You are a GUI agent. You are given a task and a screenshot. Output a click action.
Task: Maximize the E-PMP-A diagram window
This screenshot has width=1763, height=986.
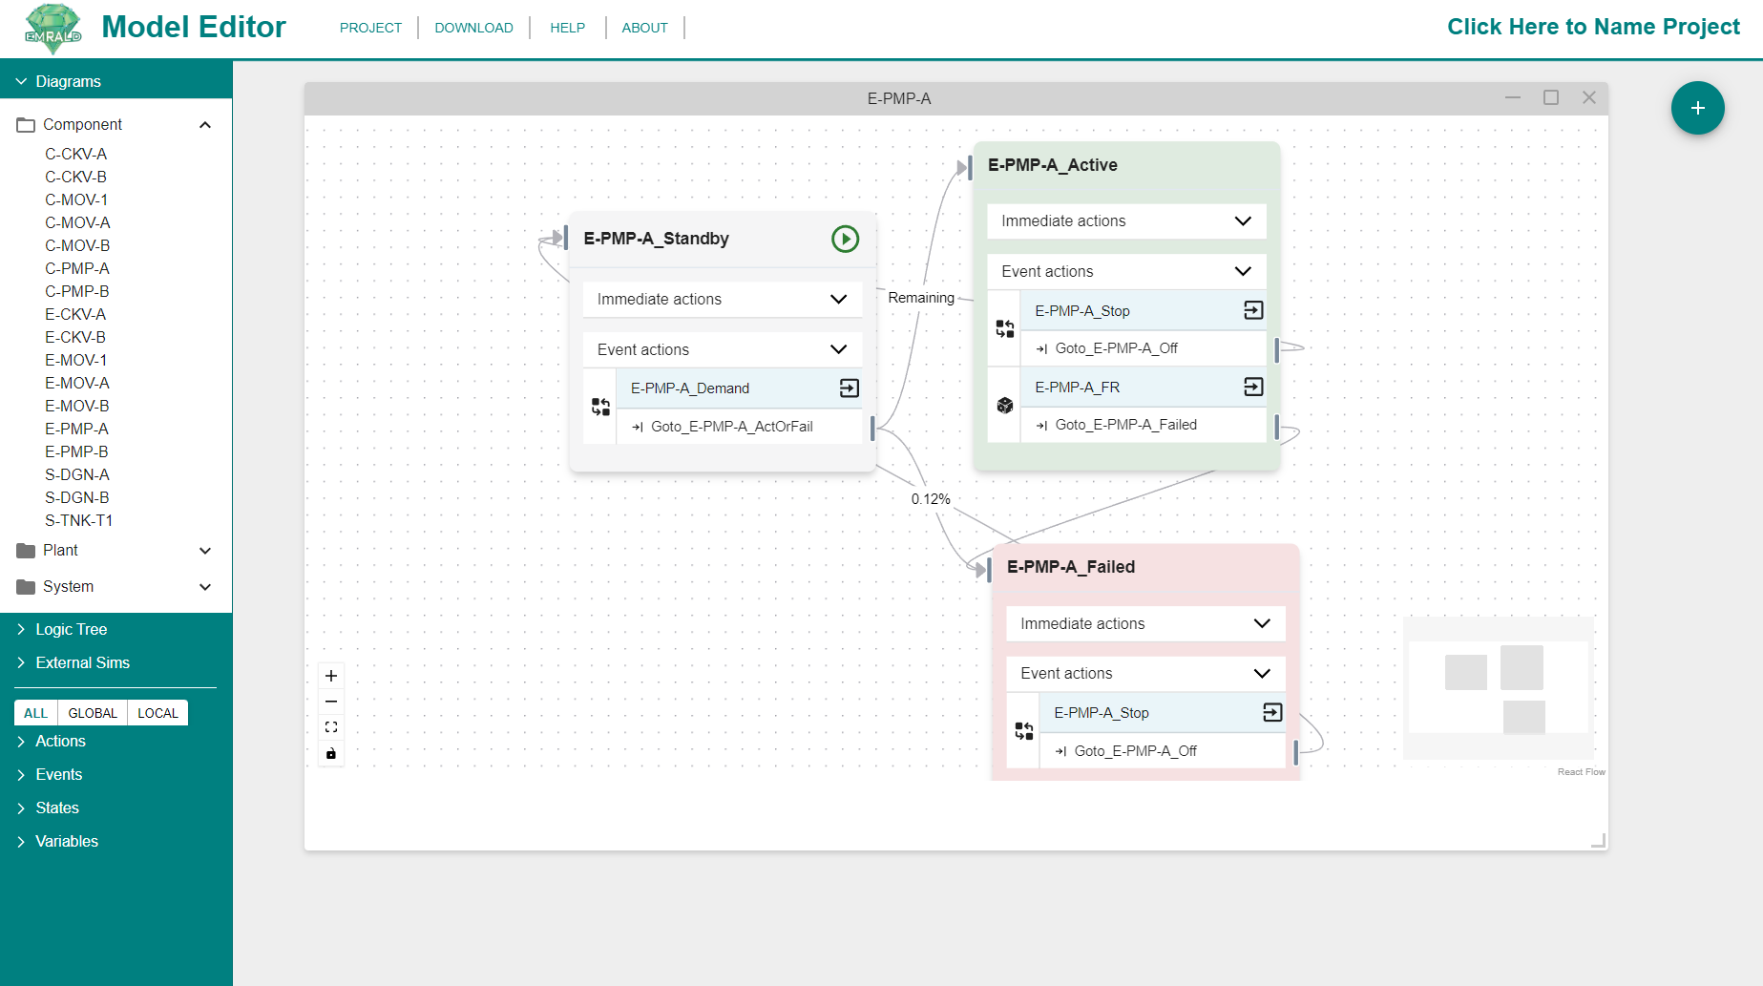tap(1551, 97)
